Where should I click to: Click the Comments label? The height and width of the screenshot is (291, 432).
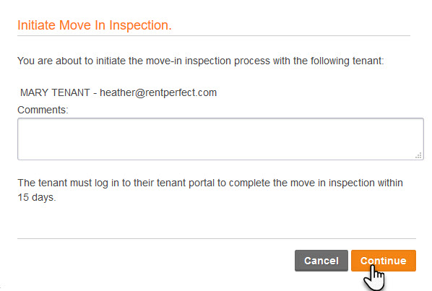coord(43,110)
